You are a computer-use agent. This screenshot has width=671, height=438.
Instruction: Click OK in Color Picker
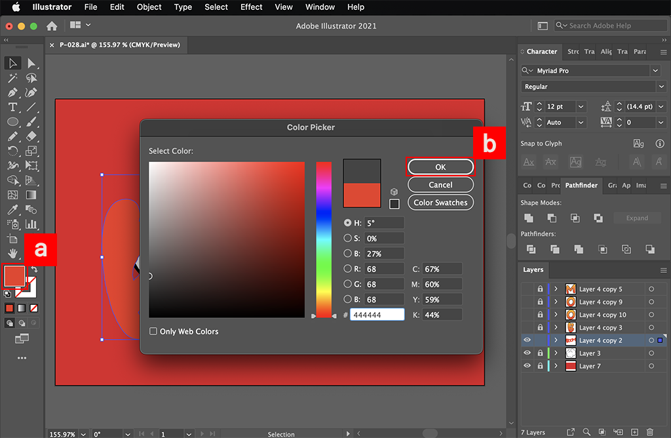coord(440,167)
